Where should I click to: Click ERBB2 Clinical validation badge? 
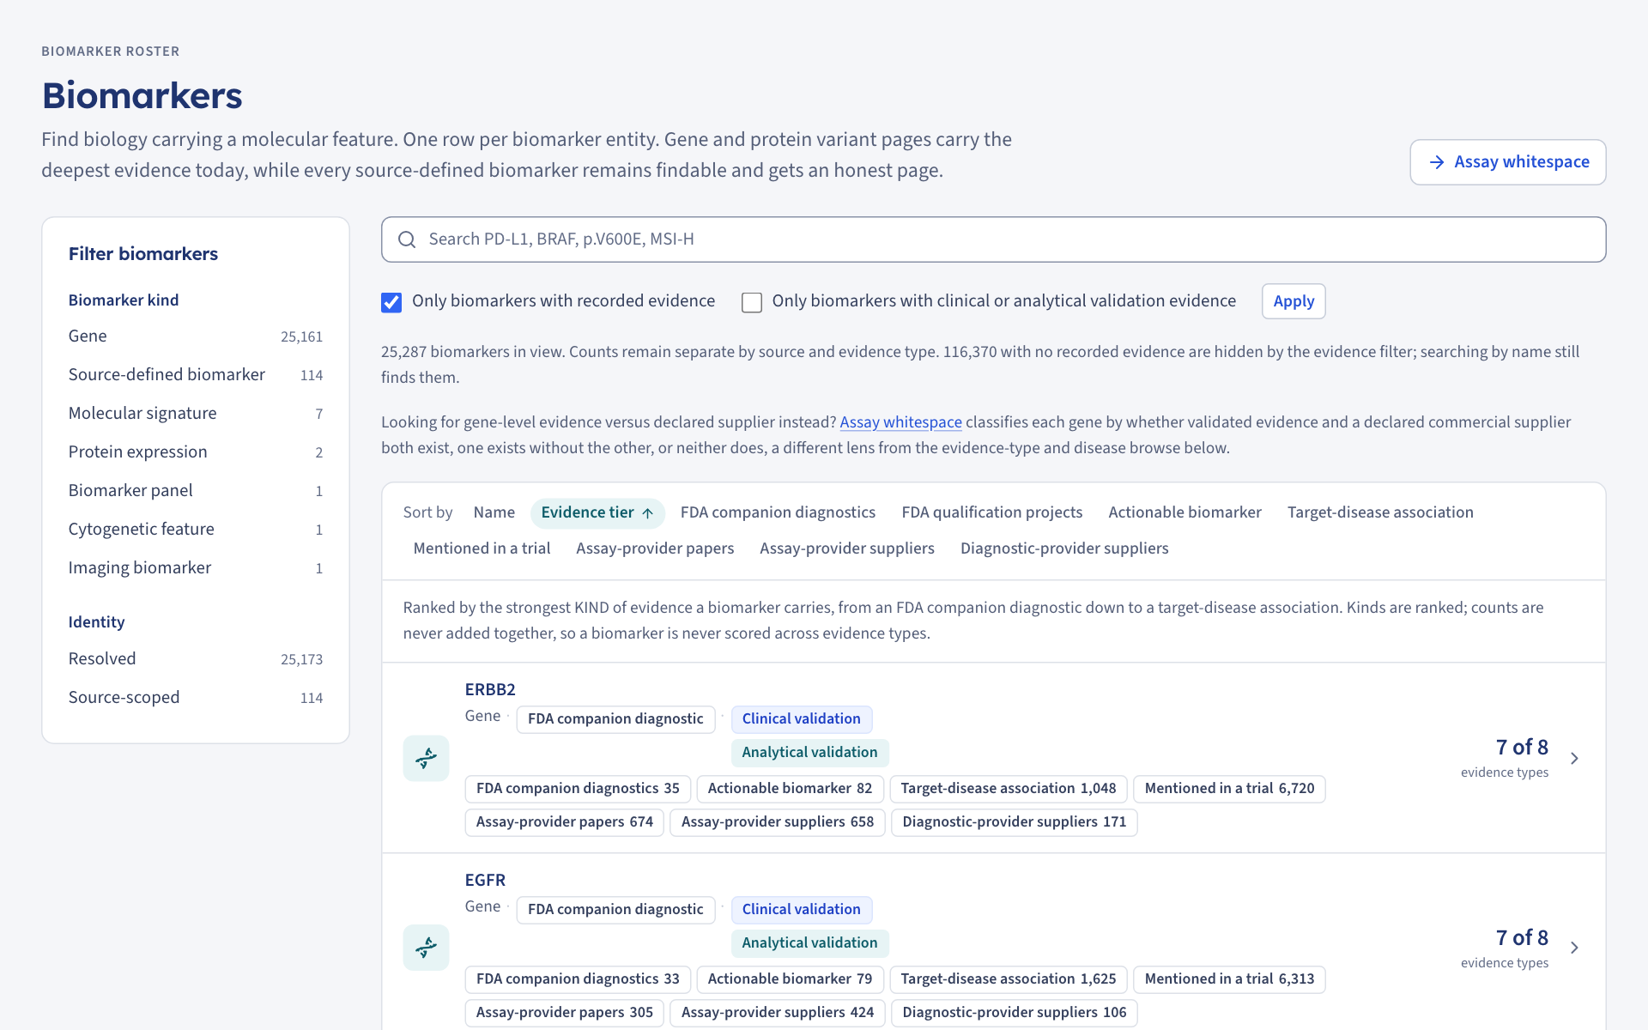tap(801, 719)
